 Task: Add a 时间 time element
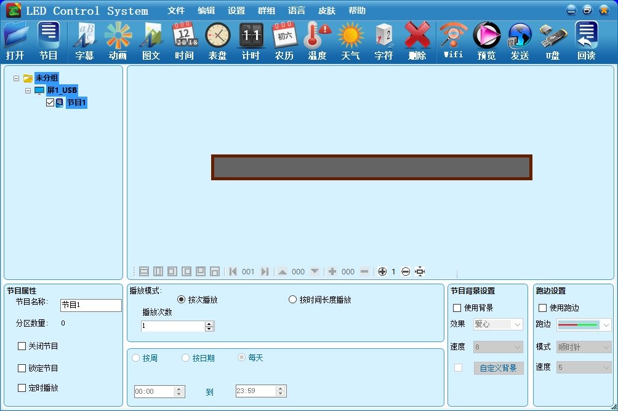click(184, 40)
